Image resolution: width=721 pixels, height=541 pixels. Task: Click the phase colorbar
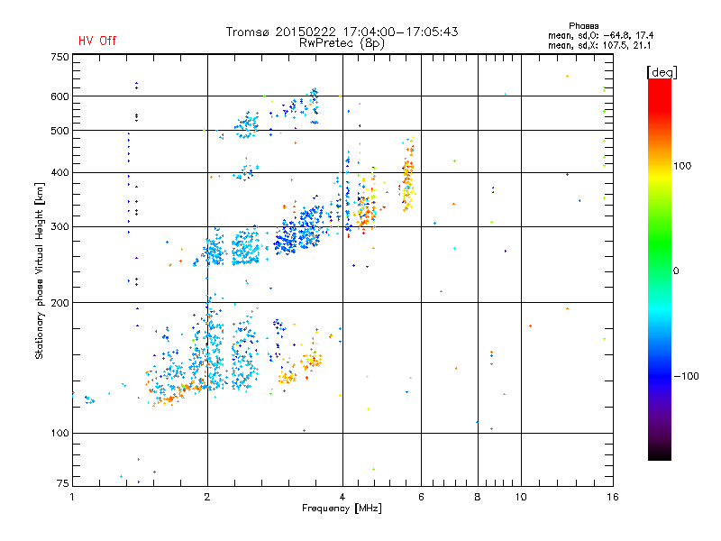point(660,270)
